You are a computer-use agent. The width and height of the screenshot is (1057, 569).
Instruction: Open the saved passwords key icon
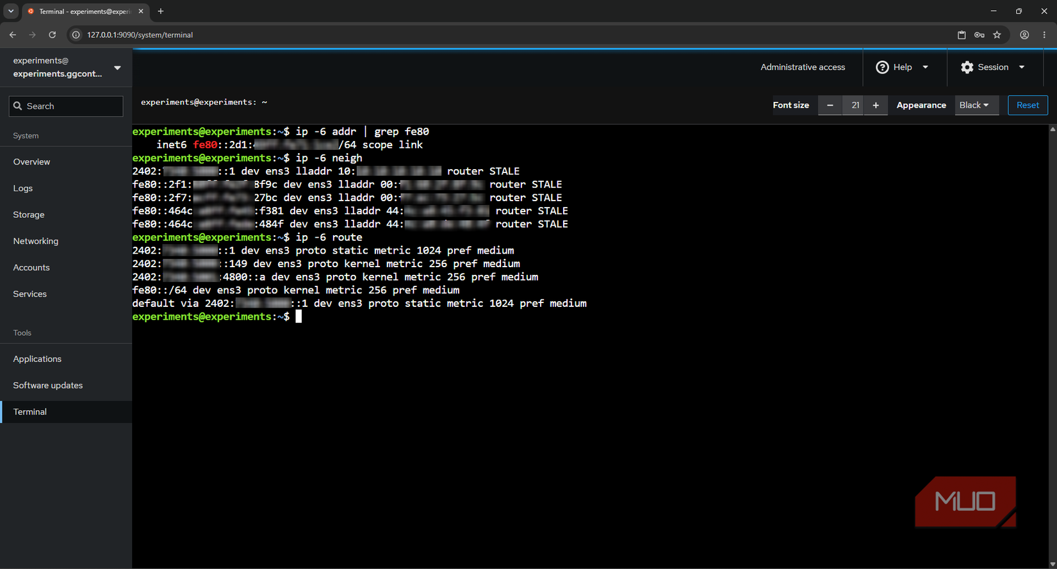click(979, 35)
